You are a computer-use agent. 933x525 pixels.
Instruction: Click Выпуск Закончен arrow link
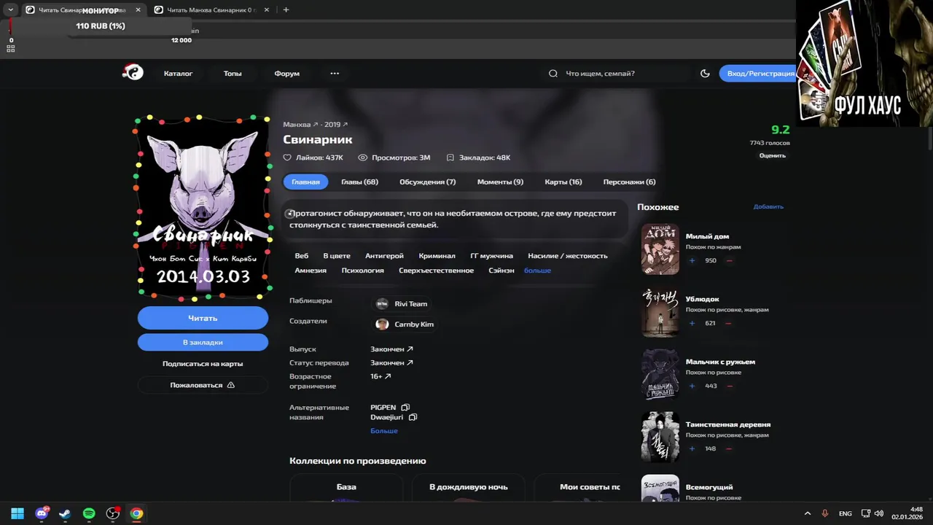tap(391, 349)
